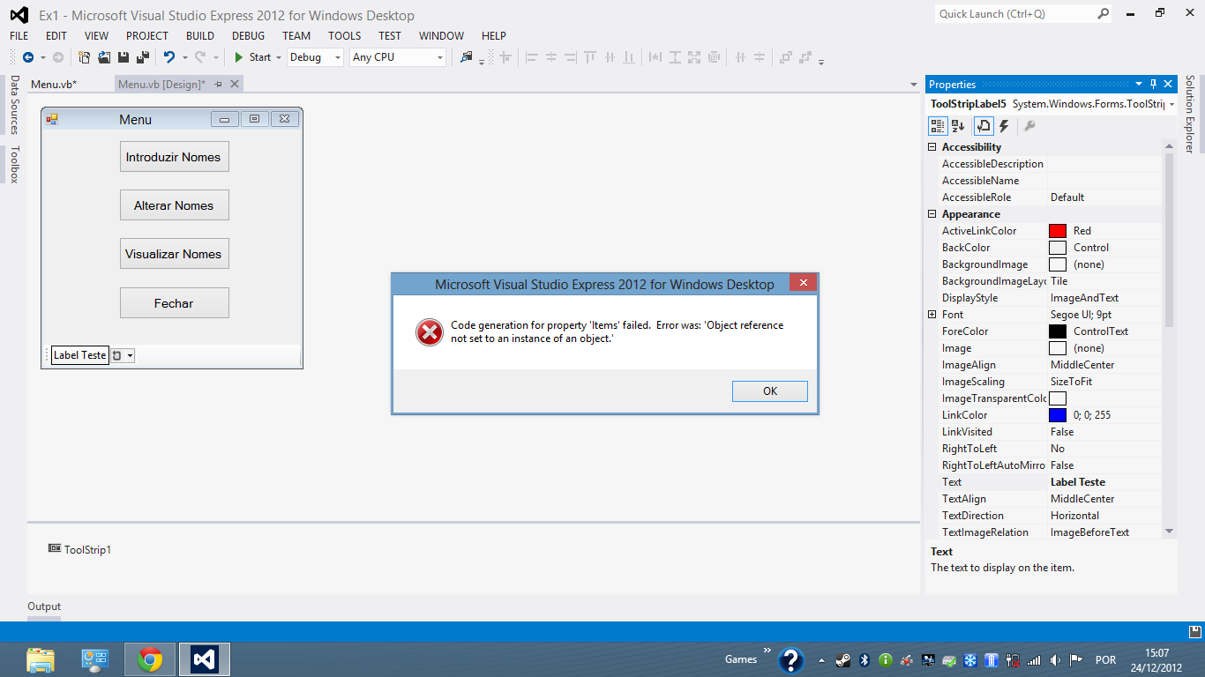Viewport: 1205px width, 677px height.
Task: Open the Solution Explorer side panel
Action: pyautogui.click(x=1190, y=114)
